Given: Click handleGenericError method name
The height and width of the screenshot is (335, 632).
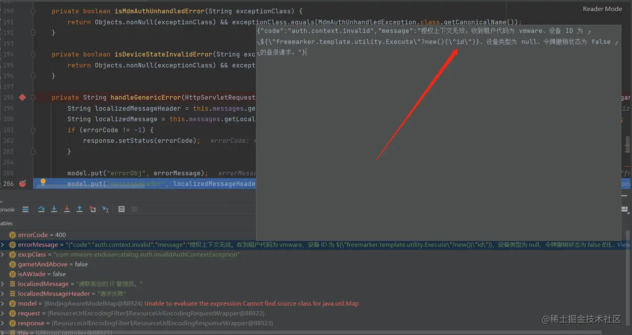Looking at the screenshot, I should 146,97.
